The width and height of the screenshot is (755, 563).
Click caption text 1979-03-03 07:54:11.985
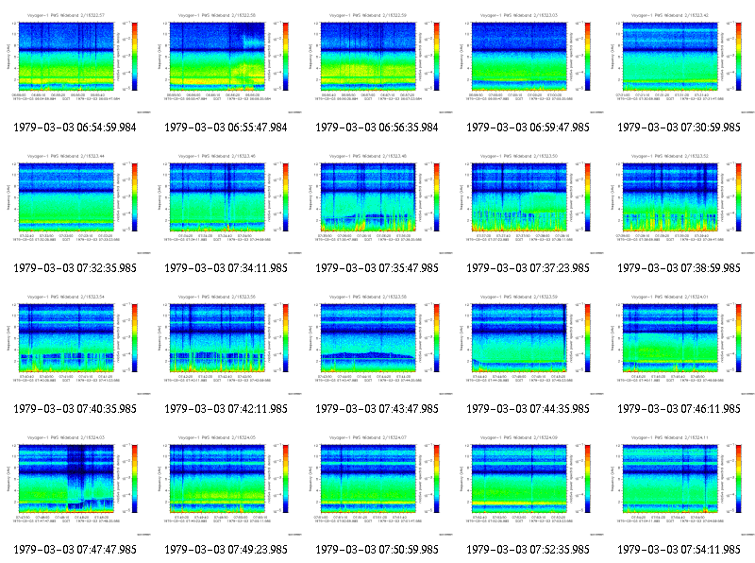click(x=679, y=550)
